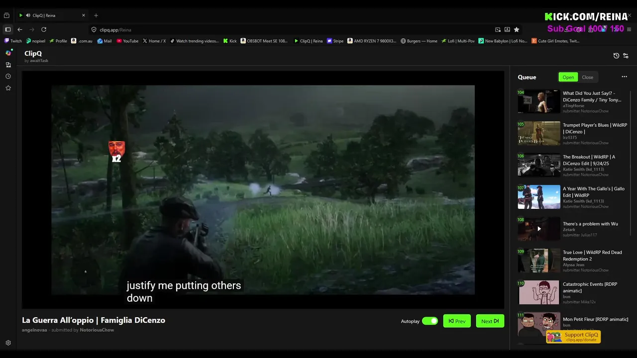Open the sidebar History clock icon

8,76
